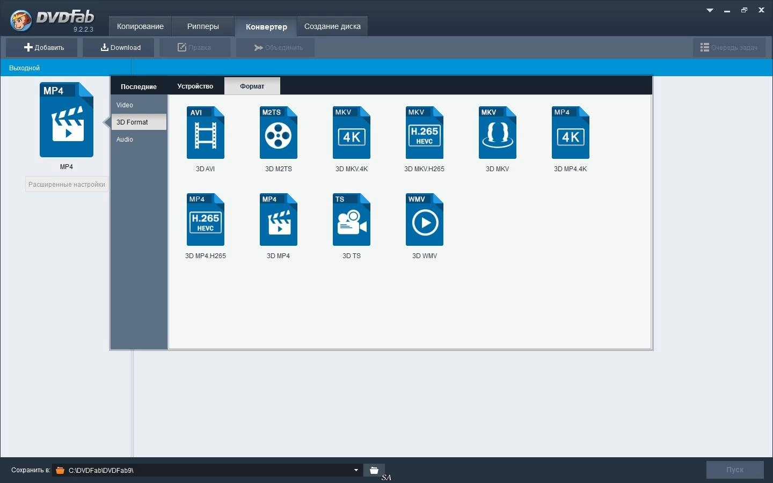The image size is (773, 483).
Task: Click the orange folder icon beside save path
Action: 60,471
